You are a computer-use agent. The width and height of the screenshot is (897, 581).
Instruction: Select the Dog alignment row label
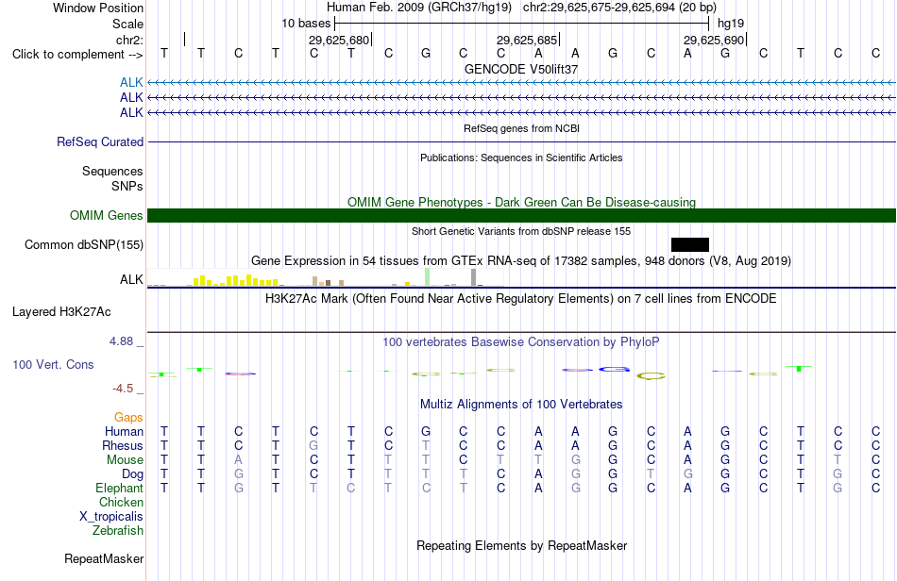pos(133,474)
